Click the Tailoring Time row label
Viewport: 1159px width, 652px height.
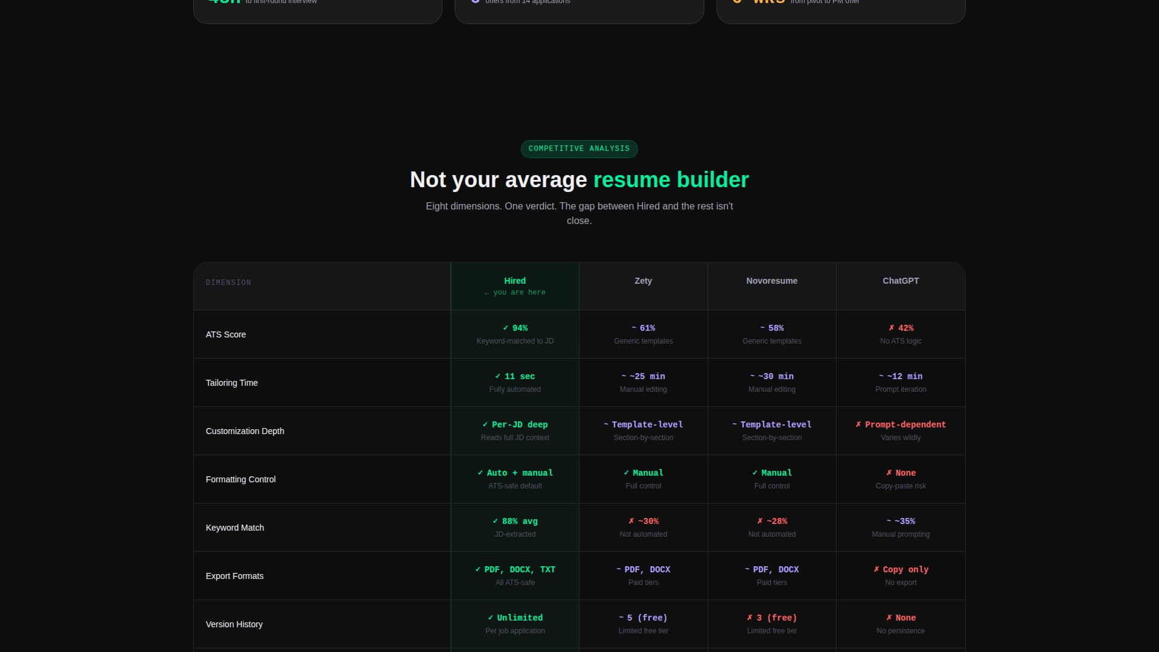pyautogui.click(x=232, y=383)
